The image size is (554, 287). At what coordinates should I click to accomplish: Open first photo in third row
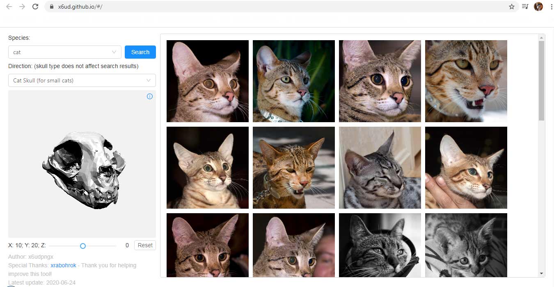coord(208,245)
